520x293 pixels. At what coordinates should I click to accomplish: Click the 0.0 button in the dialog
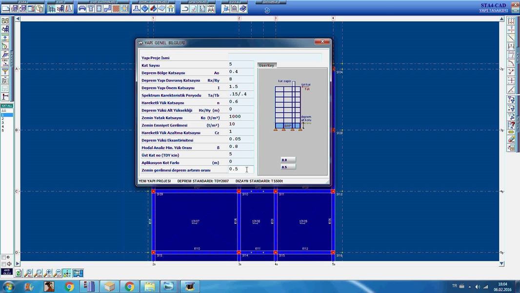[x=288, y=160]
